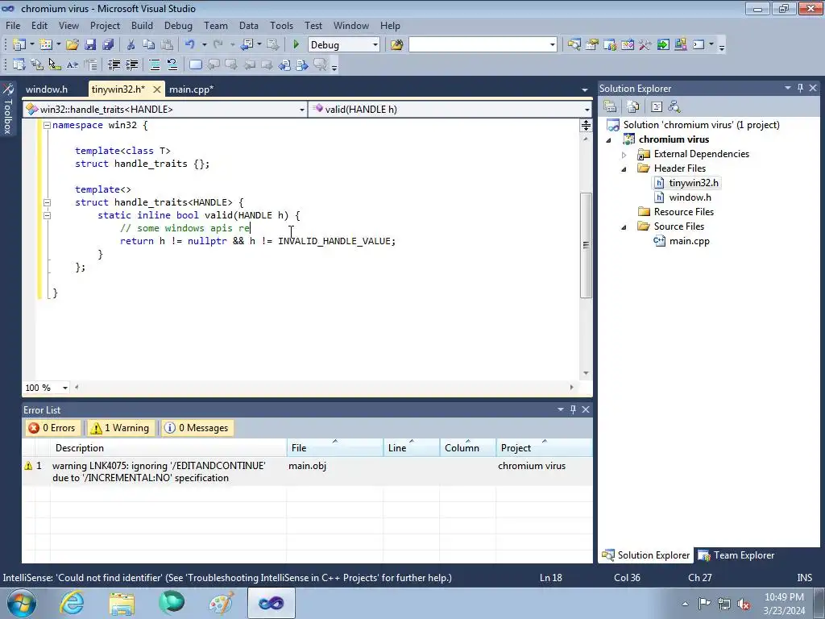Select main.cpp in Solution Explorer
The height and width of the screenshot is (619, 825).
[682, 241]
